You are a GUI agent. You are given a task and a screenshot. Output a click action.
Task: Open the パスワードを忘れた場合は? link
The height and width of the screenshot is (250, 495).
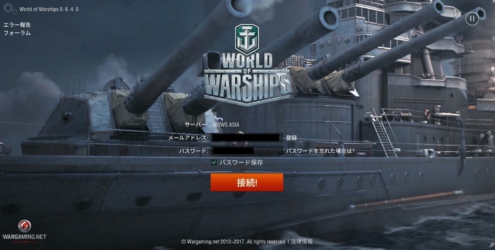pos(320,151)
